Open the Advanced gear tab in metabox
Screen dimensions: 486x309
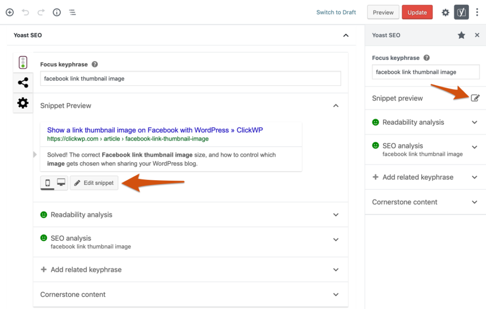click(23, 103)
